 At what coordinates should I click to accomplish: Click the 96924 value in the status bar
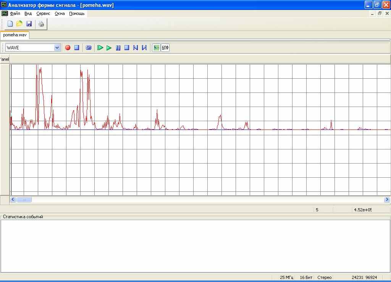371,277
